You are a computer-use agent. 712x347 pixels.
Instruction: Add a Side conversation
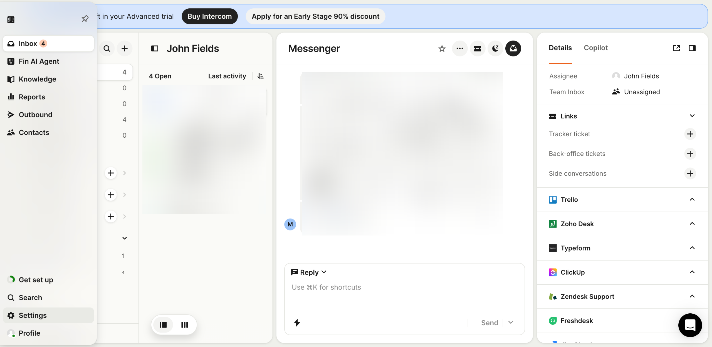pos(690,173)
